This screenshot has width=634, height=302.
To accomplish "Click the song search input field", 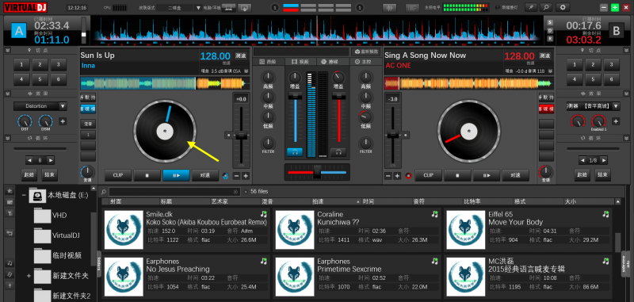I will coord(174,191).
